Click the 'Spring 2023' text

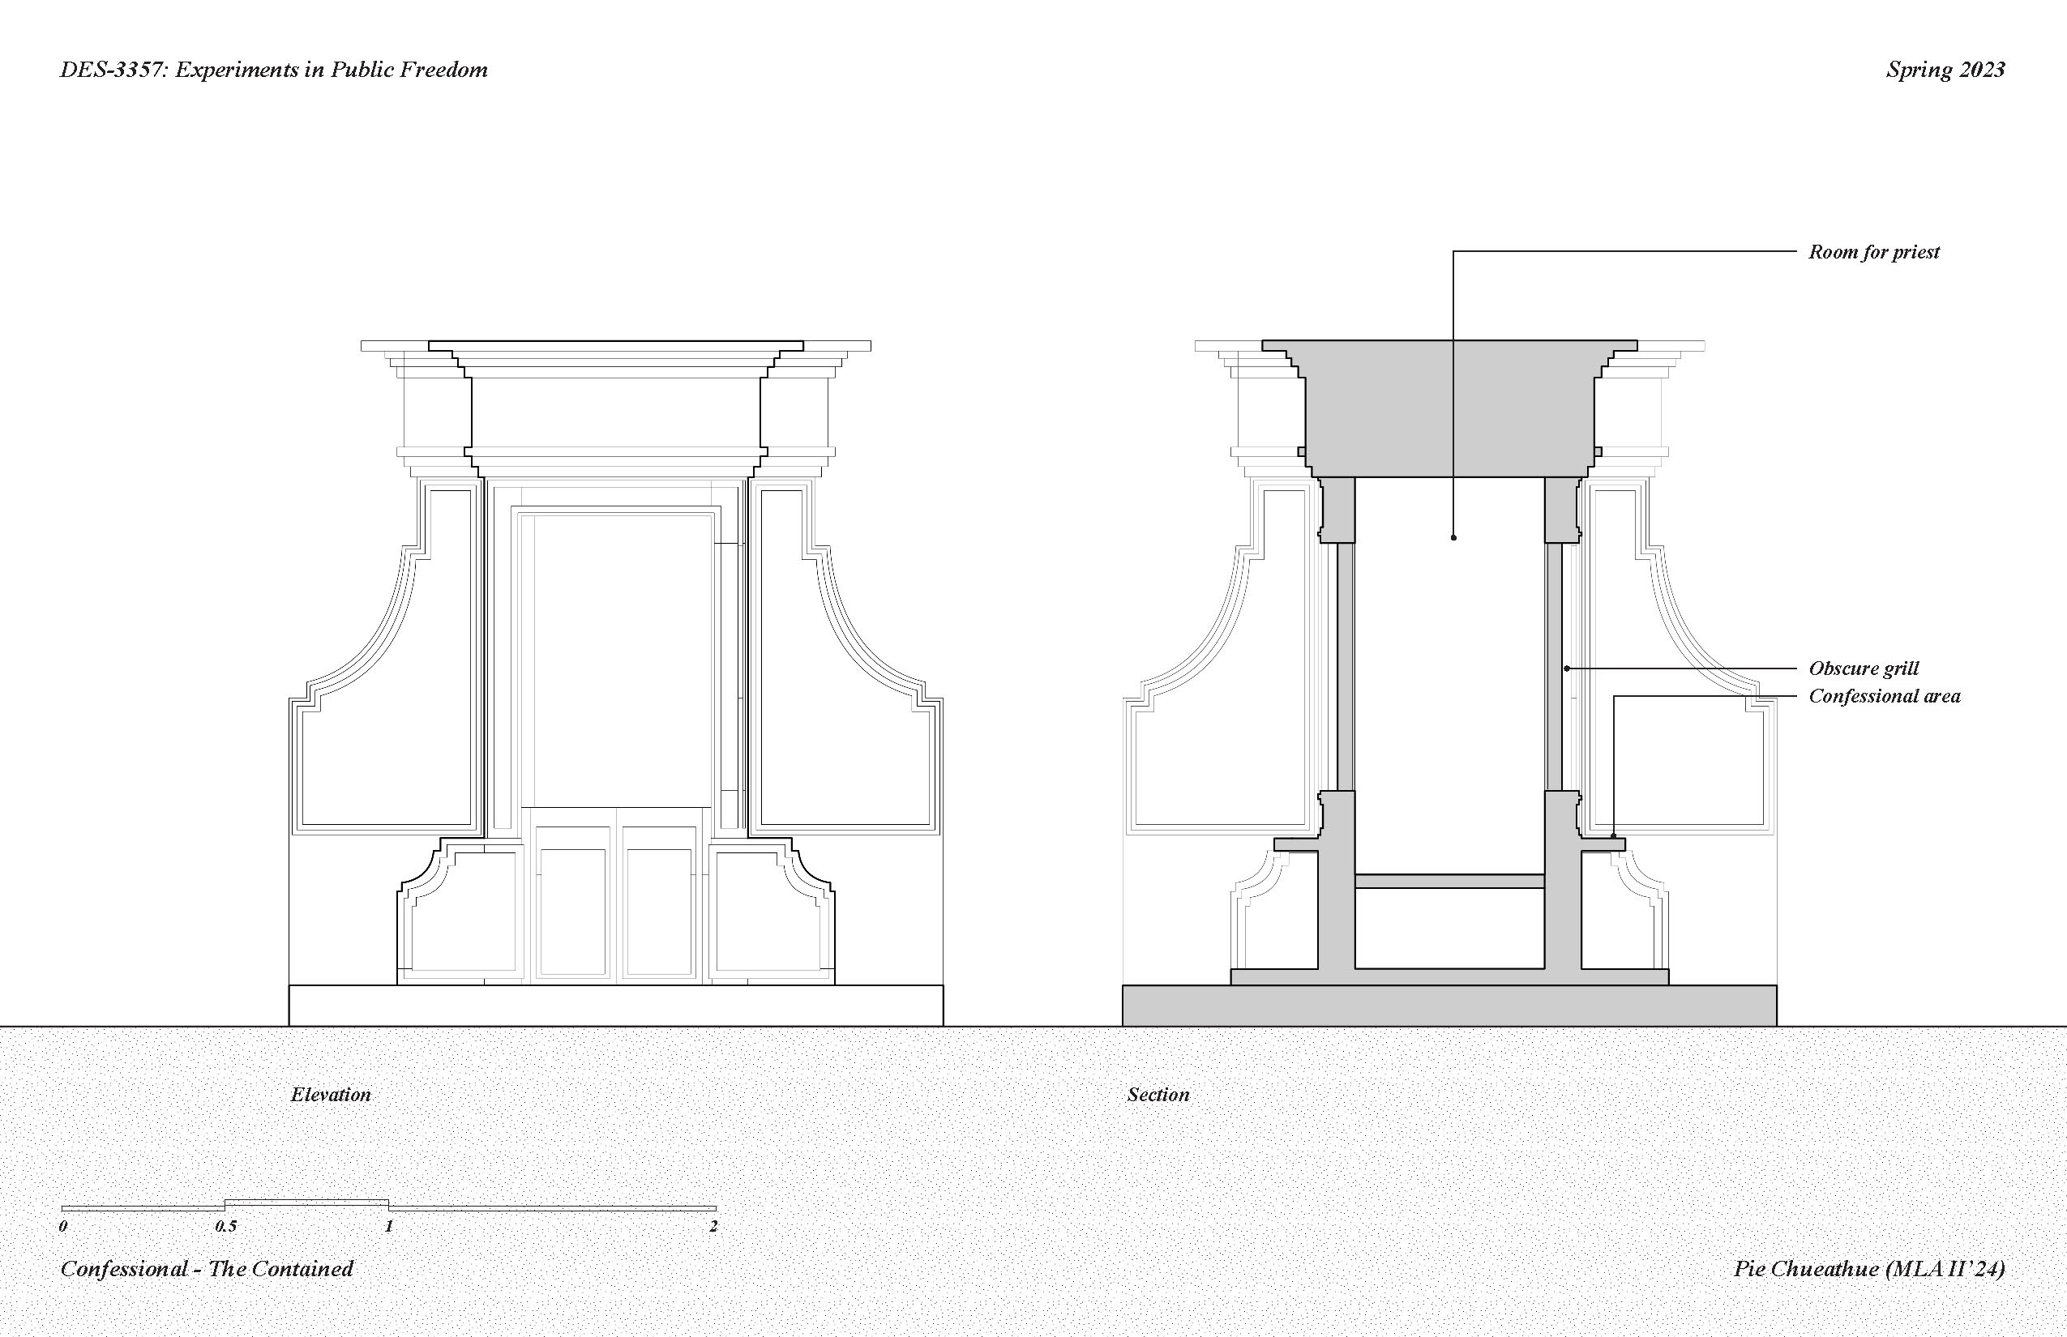pyautogui.click(x=1945, y=70)
